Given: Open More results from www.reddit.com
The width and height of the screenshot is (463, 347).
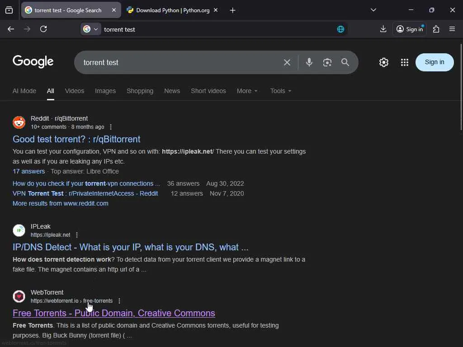Looking at the screenshot, I should [60, 204].
